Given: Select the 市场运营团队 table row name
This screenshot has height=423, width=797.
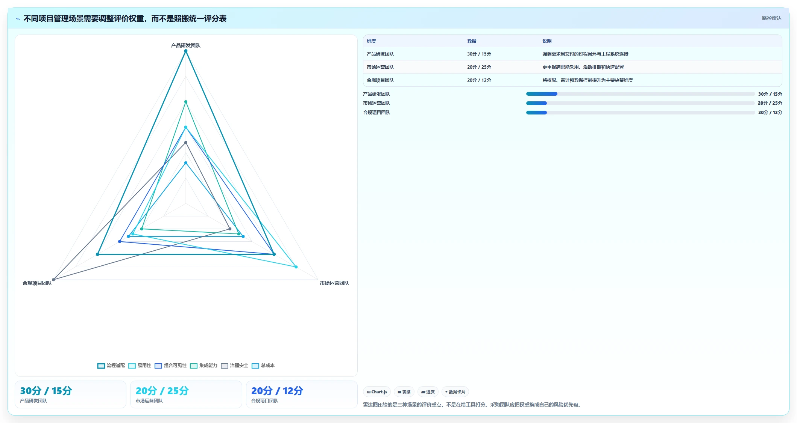Looking at the screenshot, I should [x=380, y=67].
